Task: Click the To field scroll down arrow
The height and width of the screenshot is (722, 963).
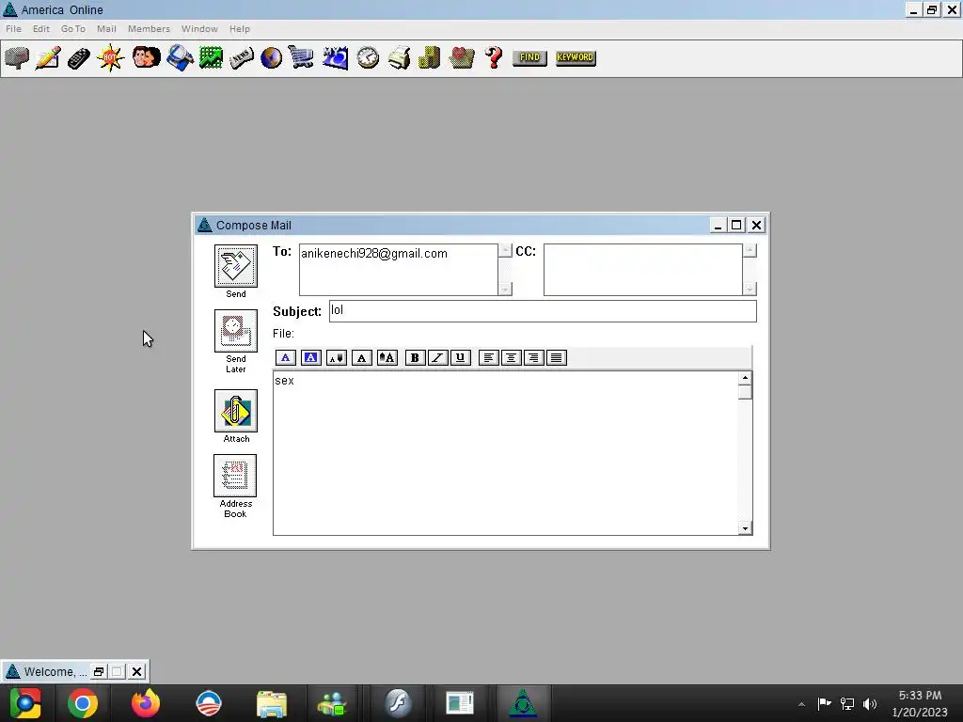Action: 505,289
